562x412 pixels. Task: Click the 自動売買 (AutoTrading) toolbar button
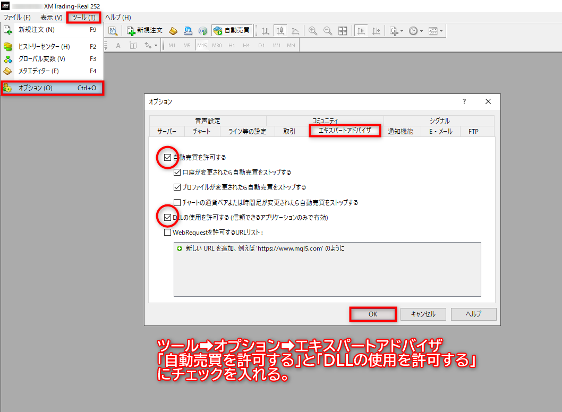click(x=232, y=31)
